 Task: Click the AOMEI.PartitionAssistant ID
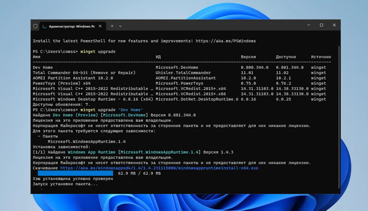tap(186, 78)
